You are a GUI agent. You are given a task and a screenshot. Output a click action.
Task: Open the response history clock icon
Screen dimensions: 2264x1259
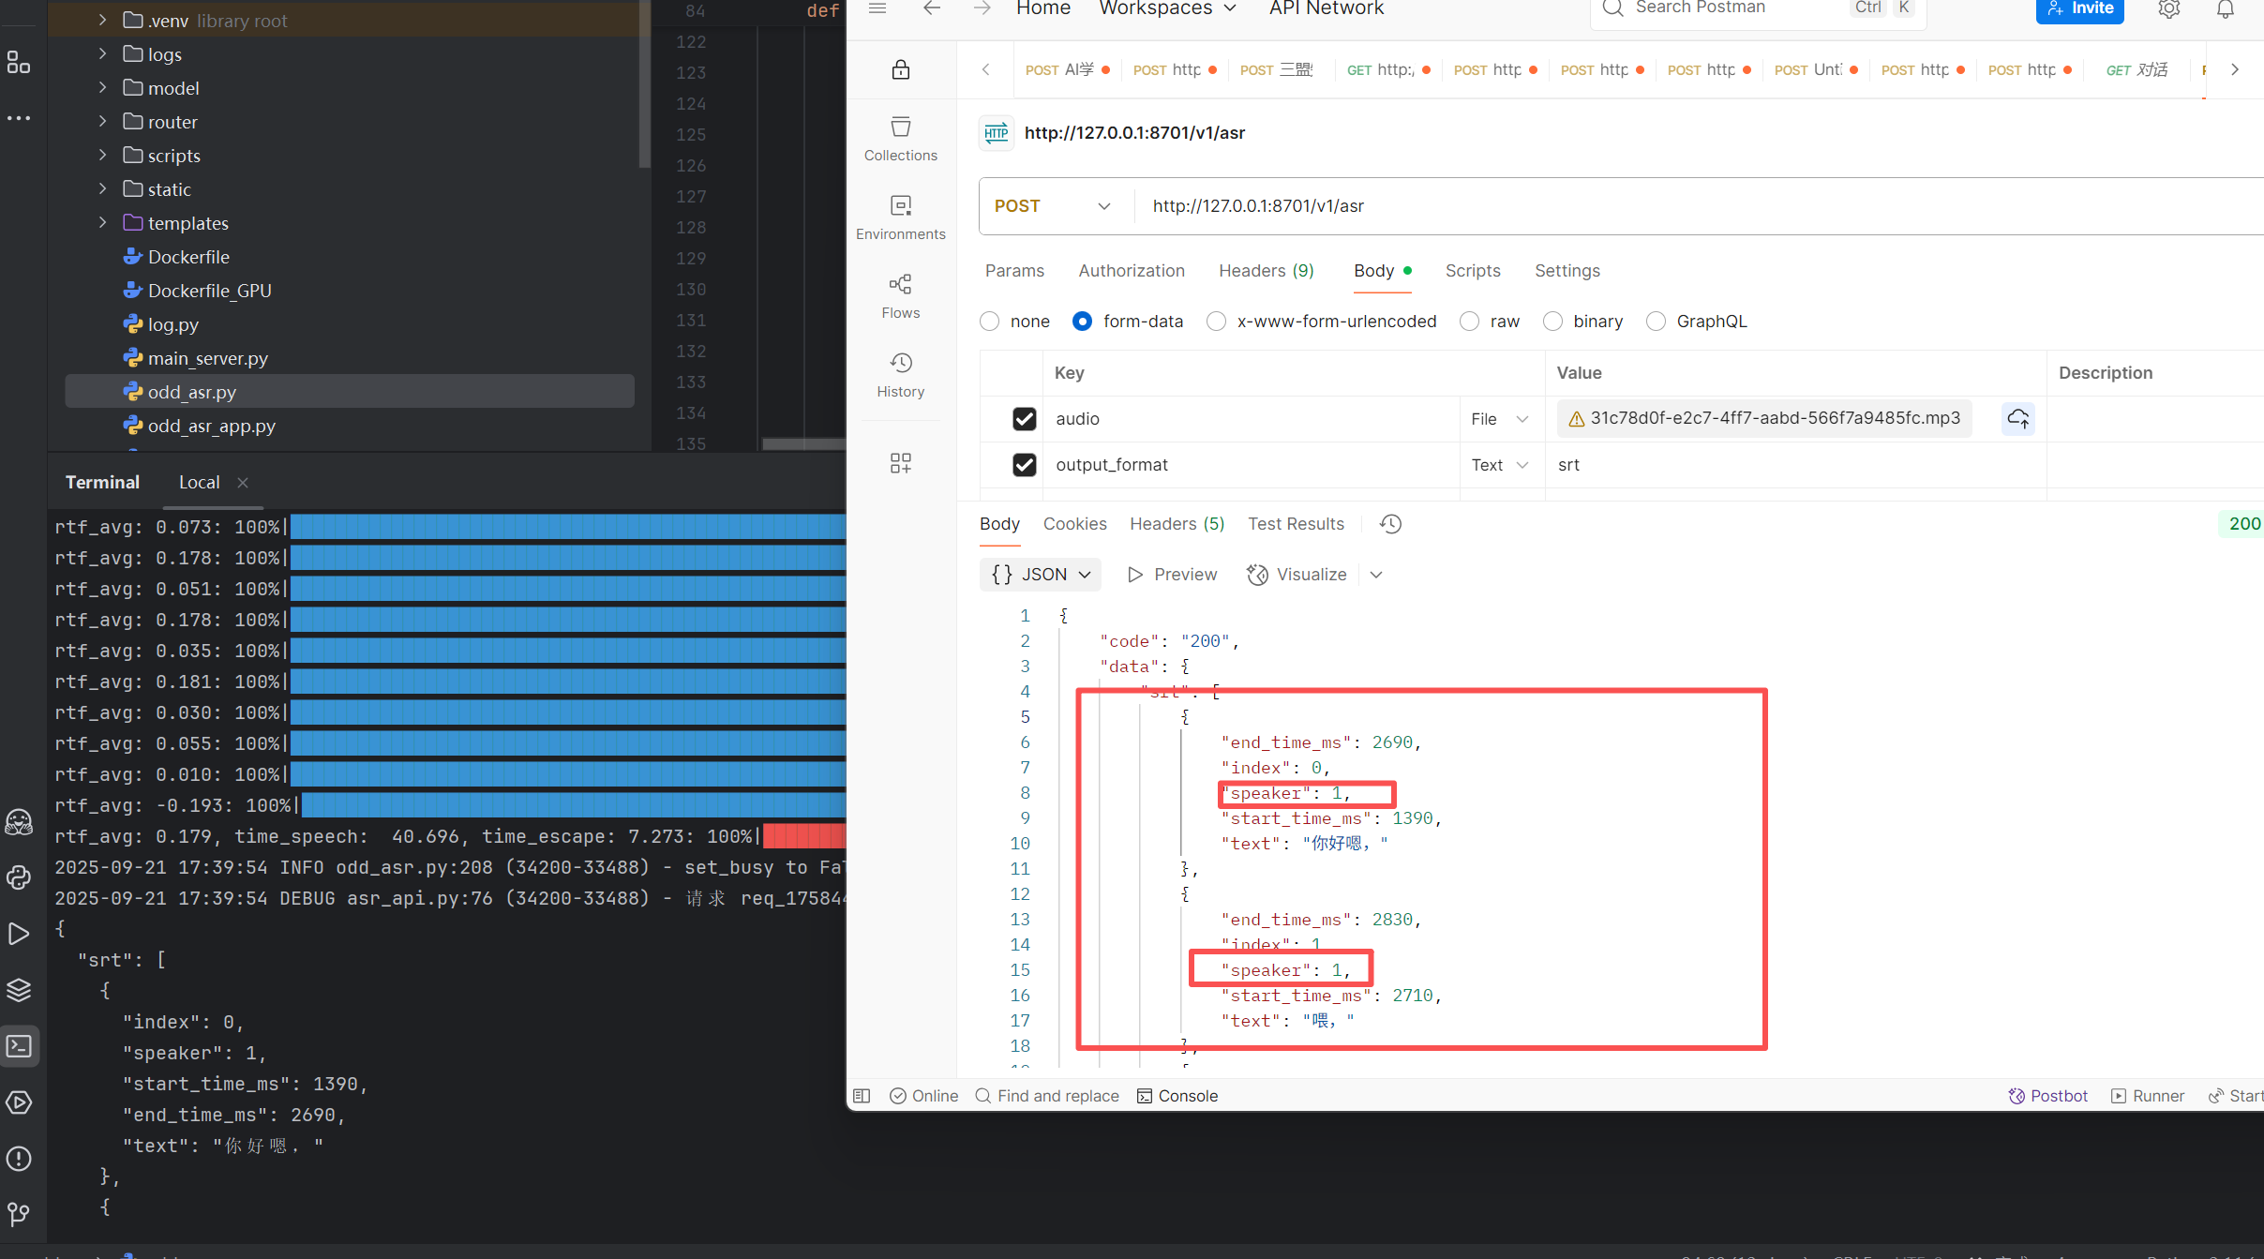pos(1390,524)
